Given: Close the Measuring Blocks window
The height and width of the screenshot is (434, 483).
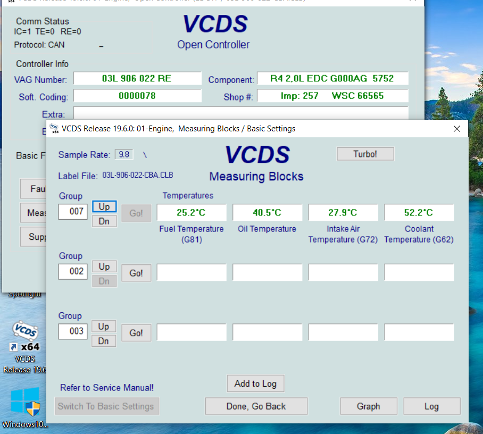Looking at the screenshot, I should pos(457,129).
